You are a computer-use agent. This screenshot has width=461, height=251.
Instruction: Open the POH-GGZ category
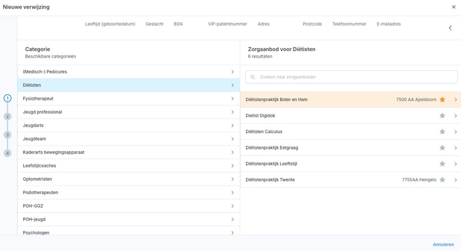click(x=129, y=206)
